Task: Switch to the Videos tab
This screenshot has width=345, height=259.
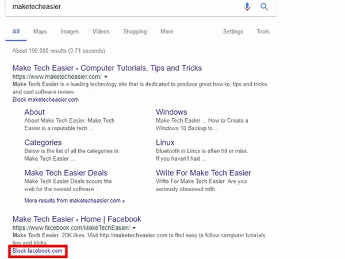Action: pos(101,32)
